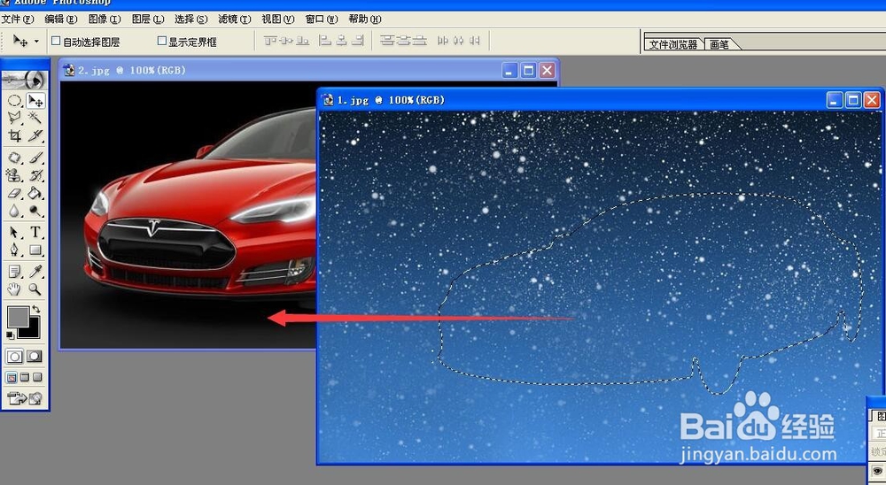Click align top edges icon
The width and height of the screenshot is (886, 485).
[x=271, y=41]
